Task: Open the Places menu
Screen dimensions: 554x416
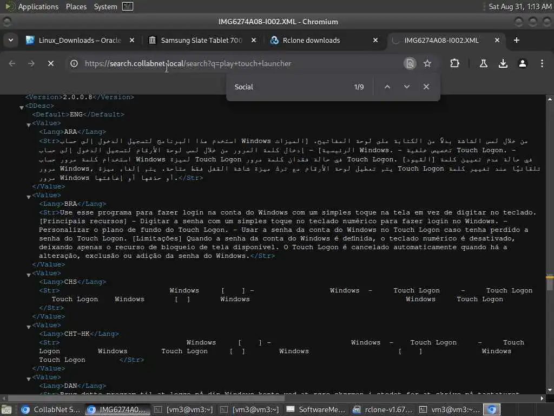Action: [76, 6]
